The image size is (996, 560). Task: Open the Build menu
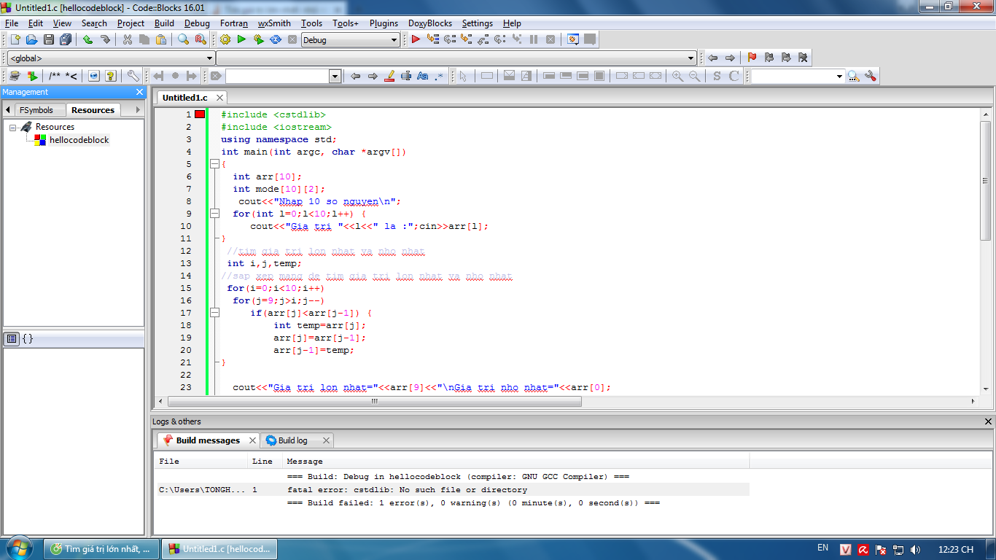[x=164, y=23]
